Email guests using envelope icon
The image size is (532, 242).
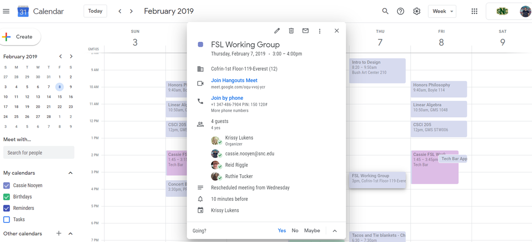point(306,31)
